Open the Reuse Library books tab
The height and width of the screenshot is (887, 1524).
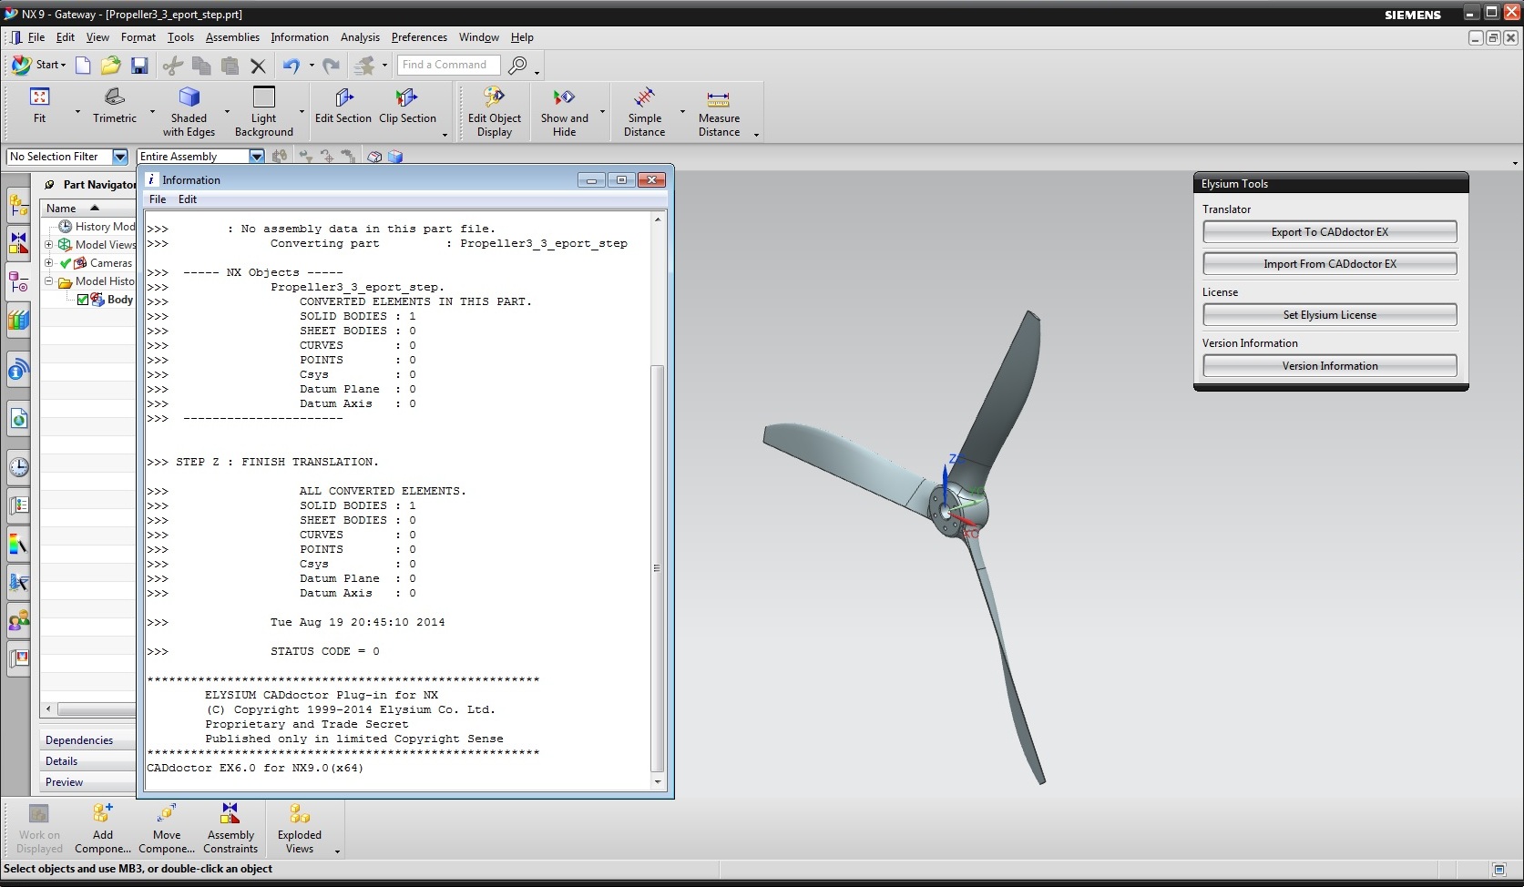coord(18,321)
